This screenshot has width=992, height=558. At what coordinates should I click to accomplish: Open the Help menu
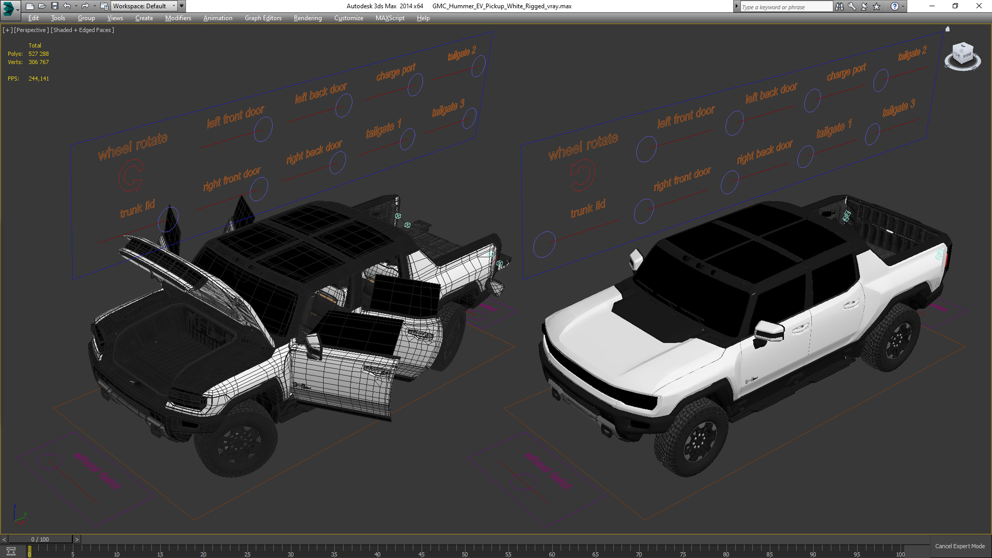pos(423,18)
